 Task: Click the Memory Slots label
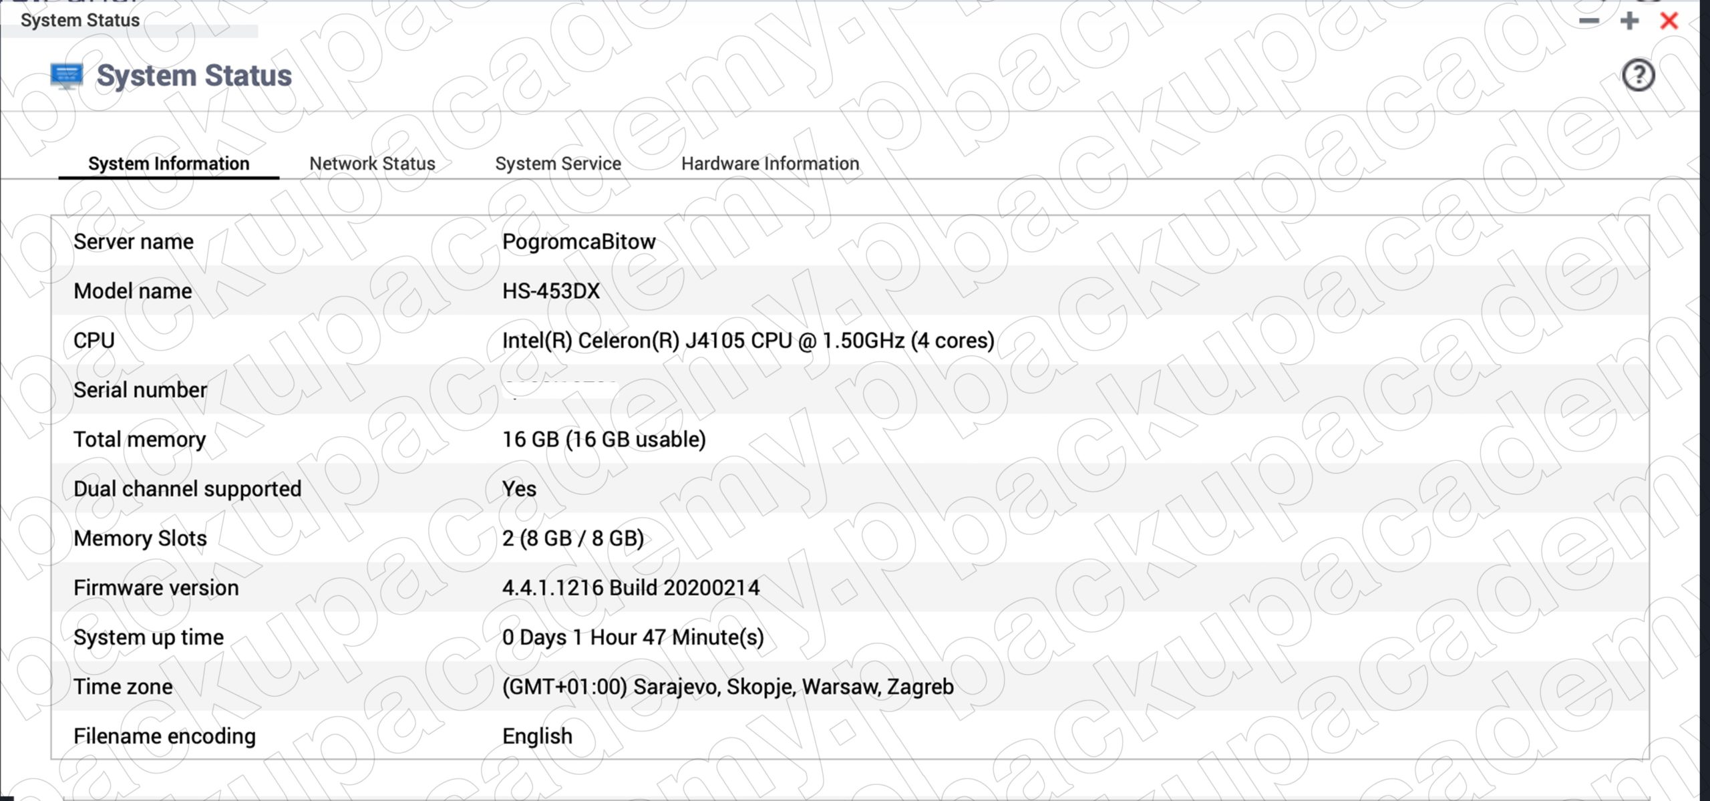[x=140, y=538]
